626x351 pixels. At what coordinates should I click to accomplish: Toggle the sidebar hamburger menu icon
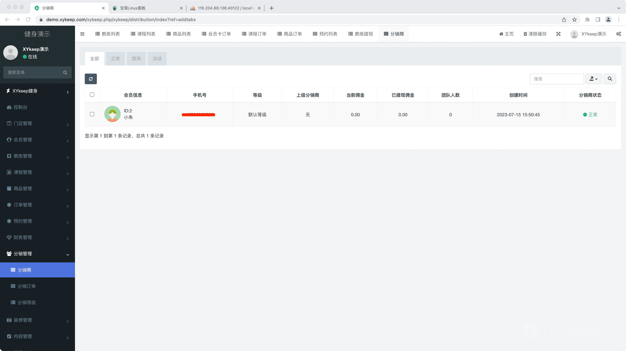(82, 34)
